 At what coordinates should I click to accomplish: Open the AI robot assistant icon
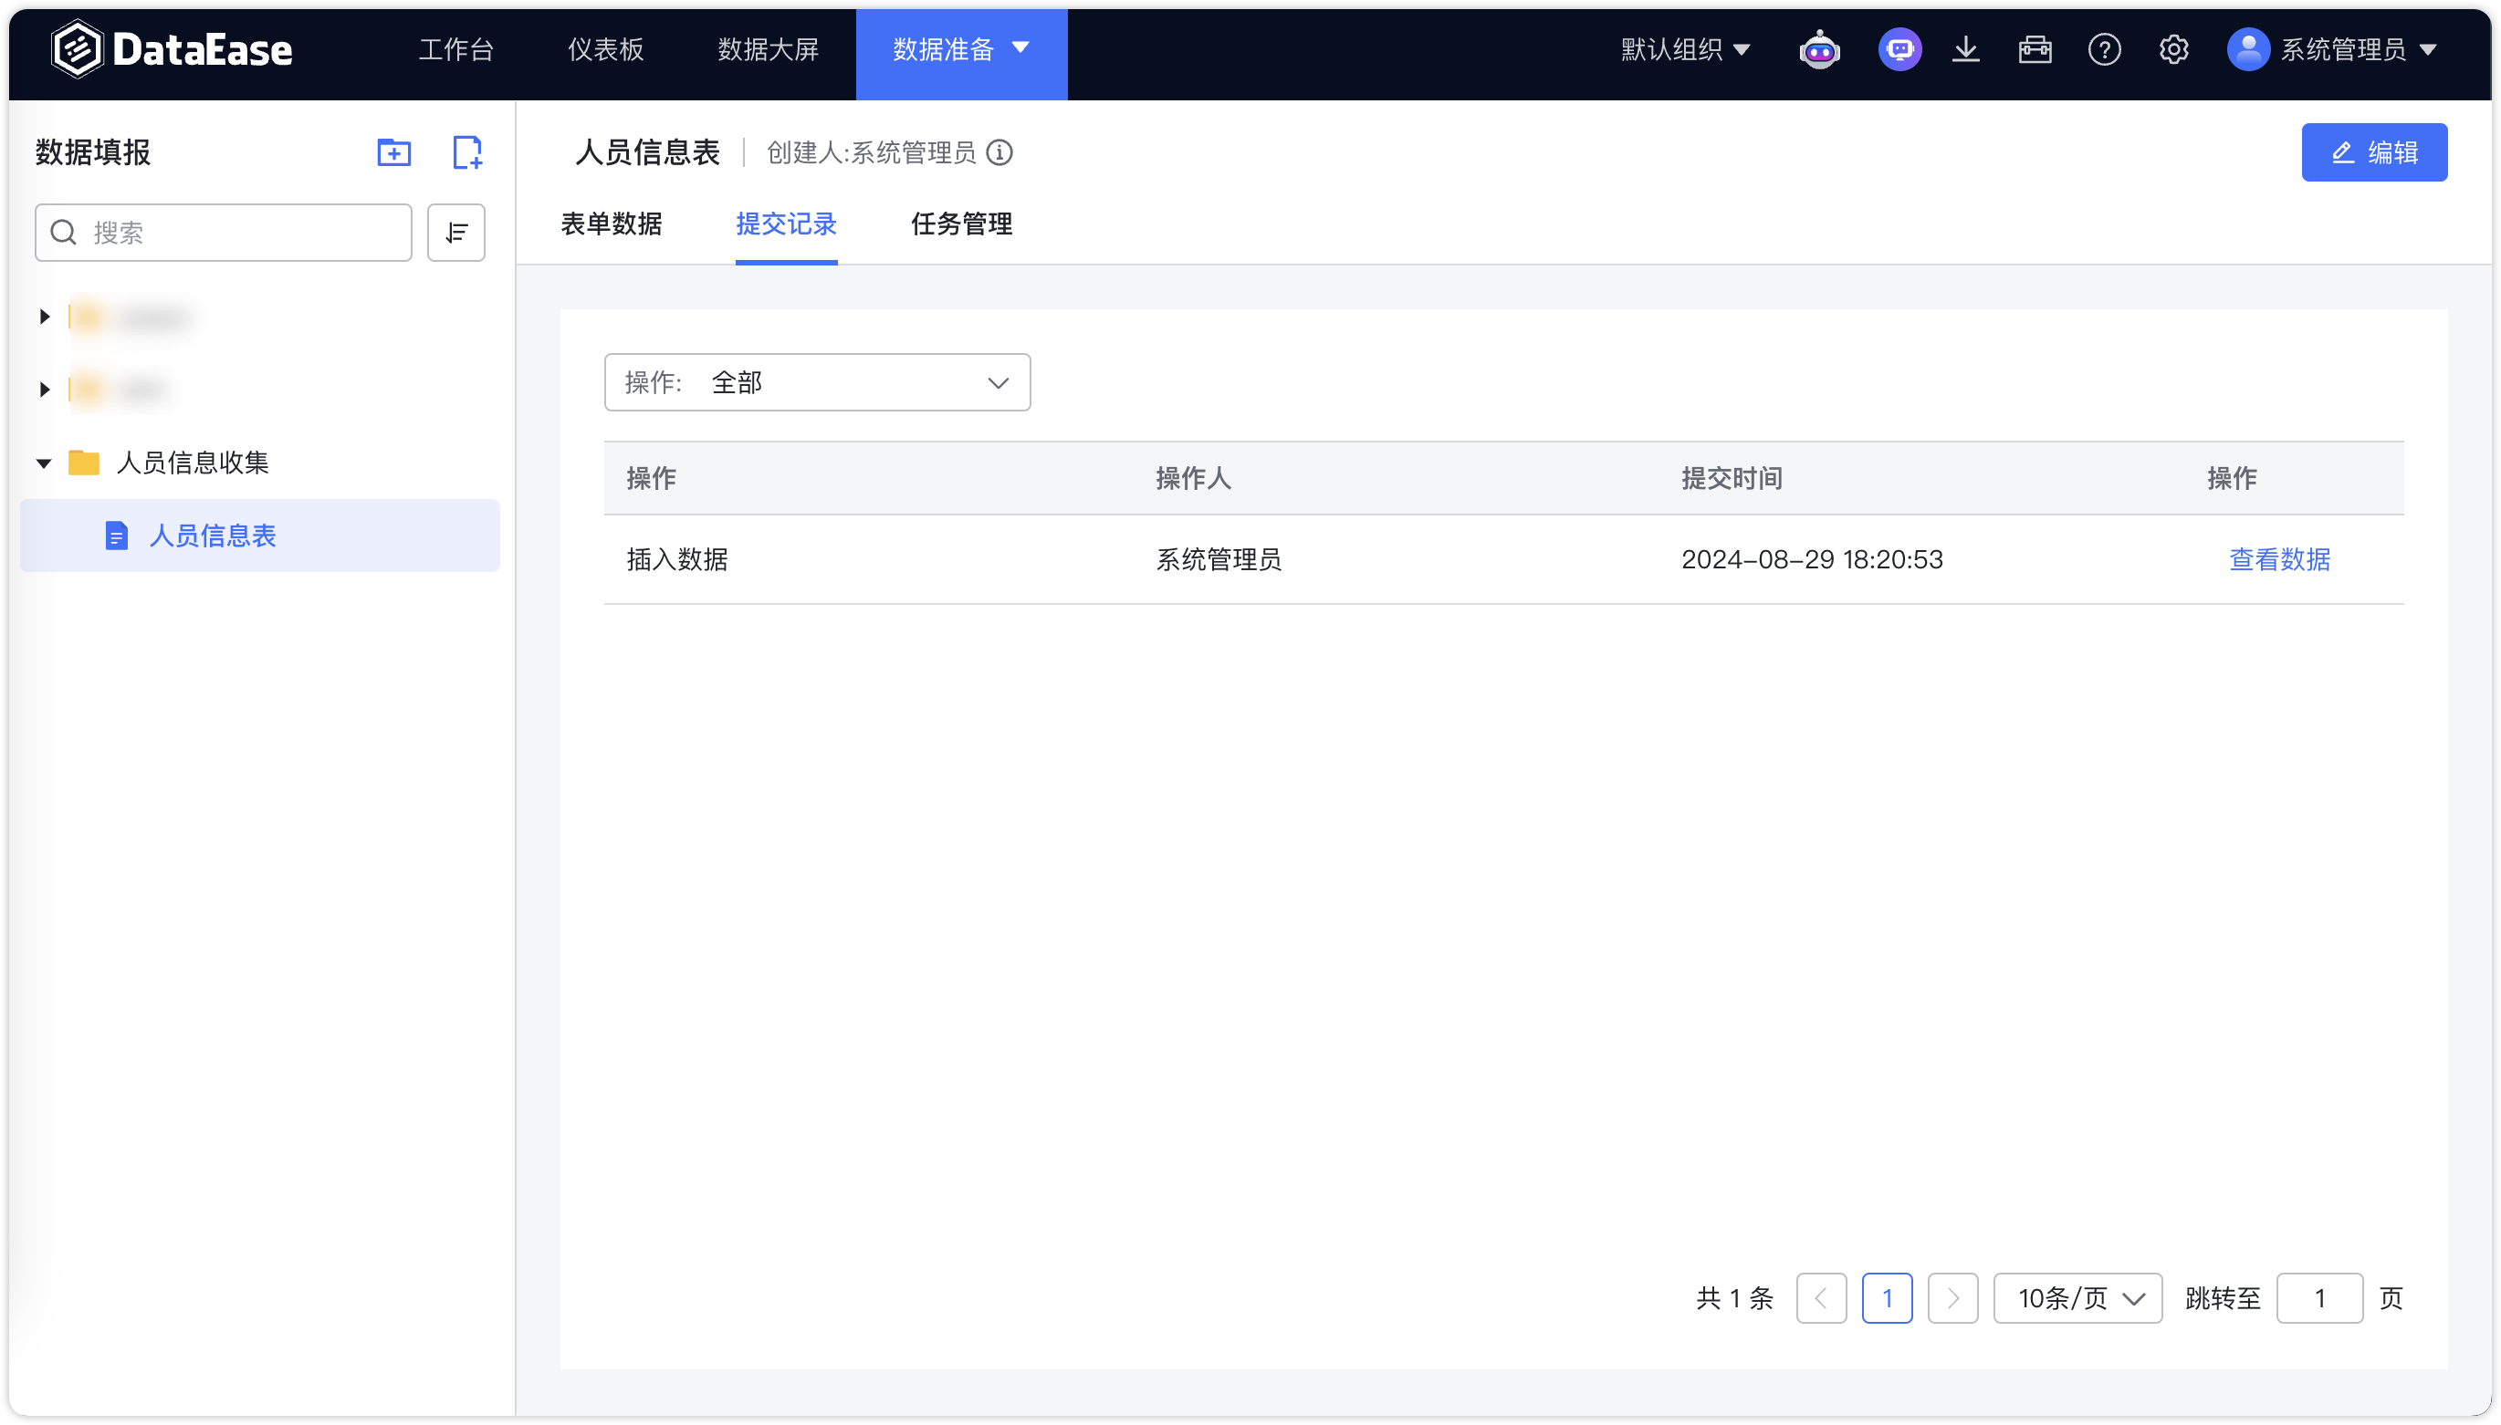1818,49
